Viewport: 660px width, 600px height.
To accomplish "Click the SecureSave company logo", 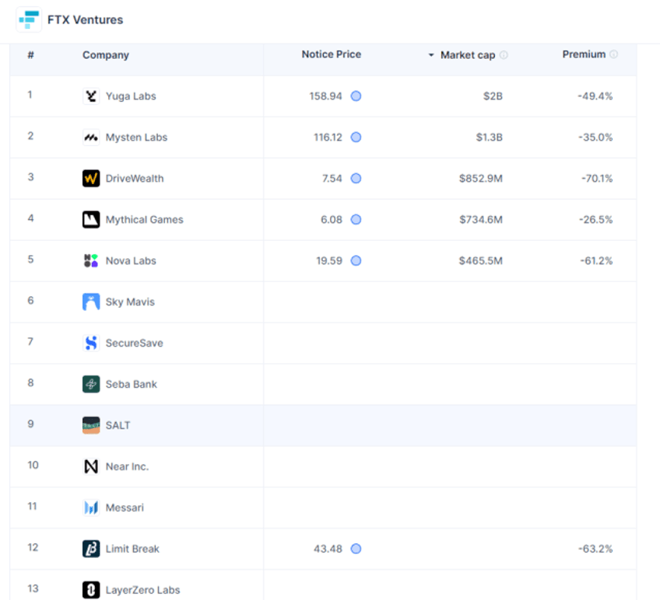I will 91,343.
